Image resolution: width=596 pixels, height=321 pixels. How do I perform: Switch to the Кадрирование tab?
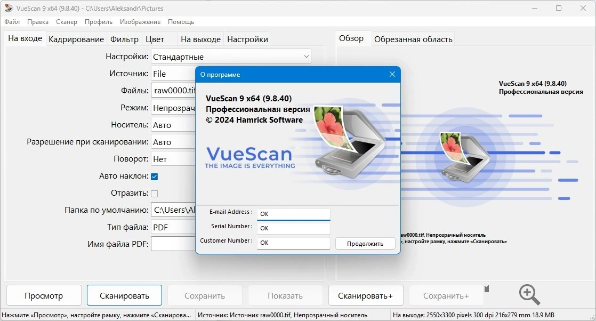tap(76, 39)
